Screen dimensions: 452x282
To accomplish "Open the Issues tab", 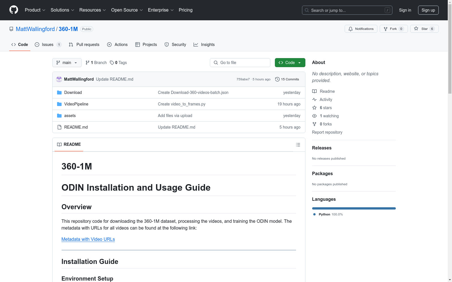I will click(x=48, y=45).
